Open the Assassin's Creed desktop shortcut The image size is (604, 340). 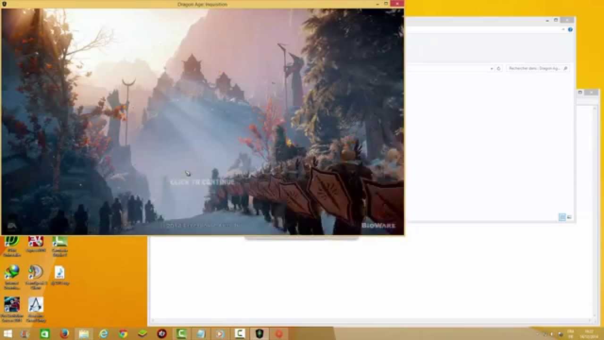(x=35, y=309)
